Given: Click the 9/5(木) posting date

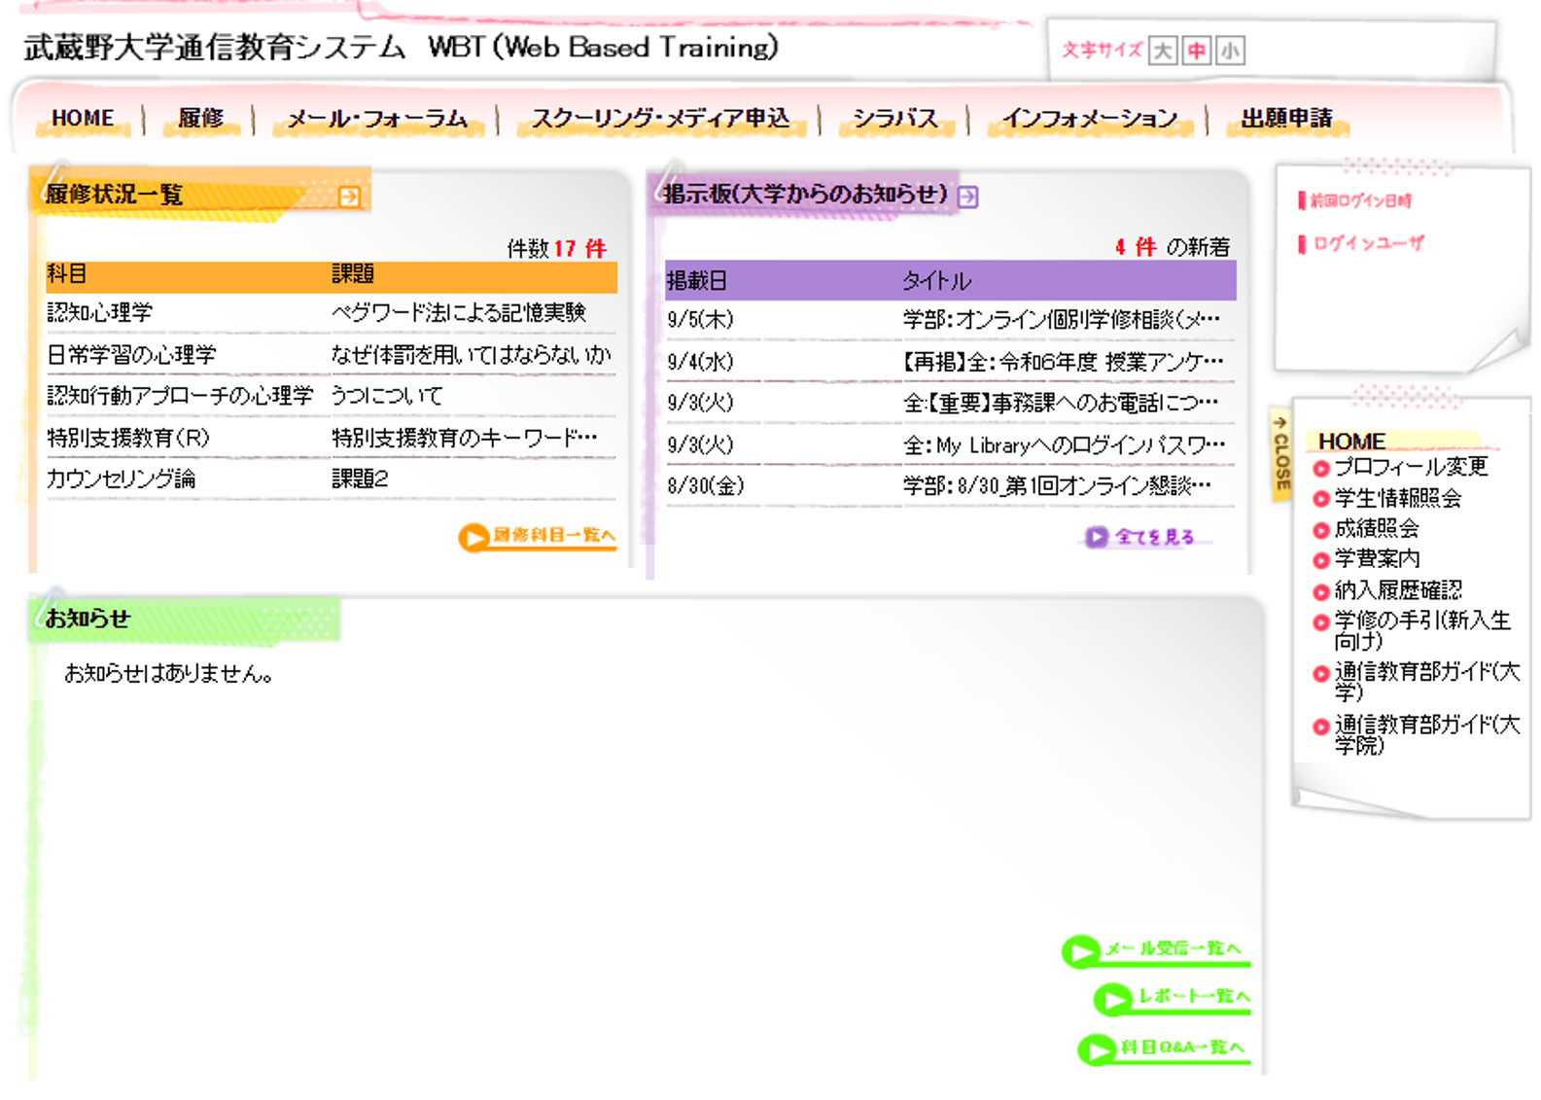Looking at the screenshot, I should pos(700,320).
